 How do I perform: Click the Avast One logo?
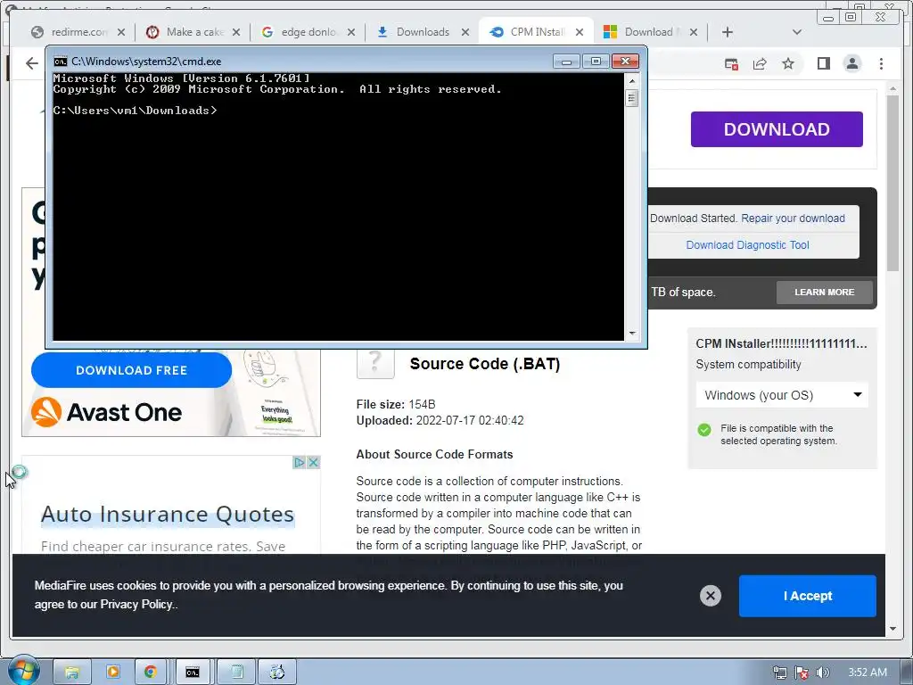(107, 412)
